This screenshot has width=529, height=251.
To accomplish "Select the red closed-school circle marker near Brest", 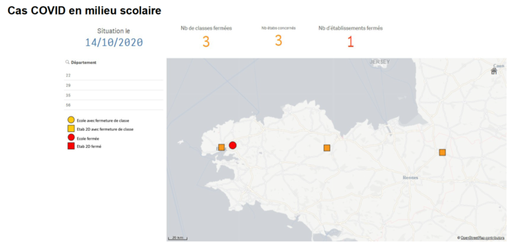I will 232,145.
